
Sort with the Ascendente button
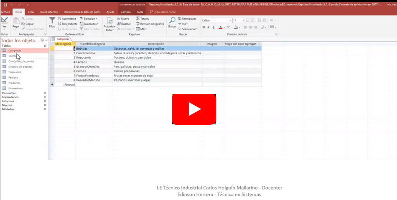[67, 19]
